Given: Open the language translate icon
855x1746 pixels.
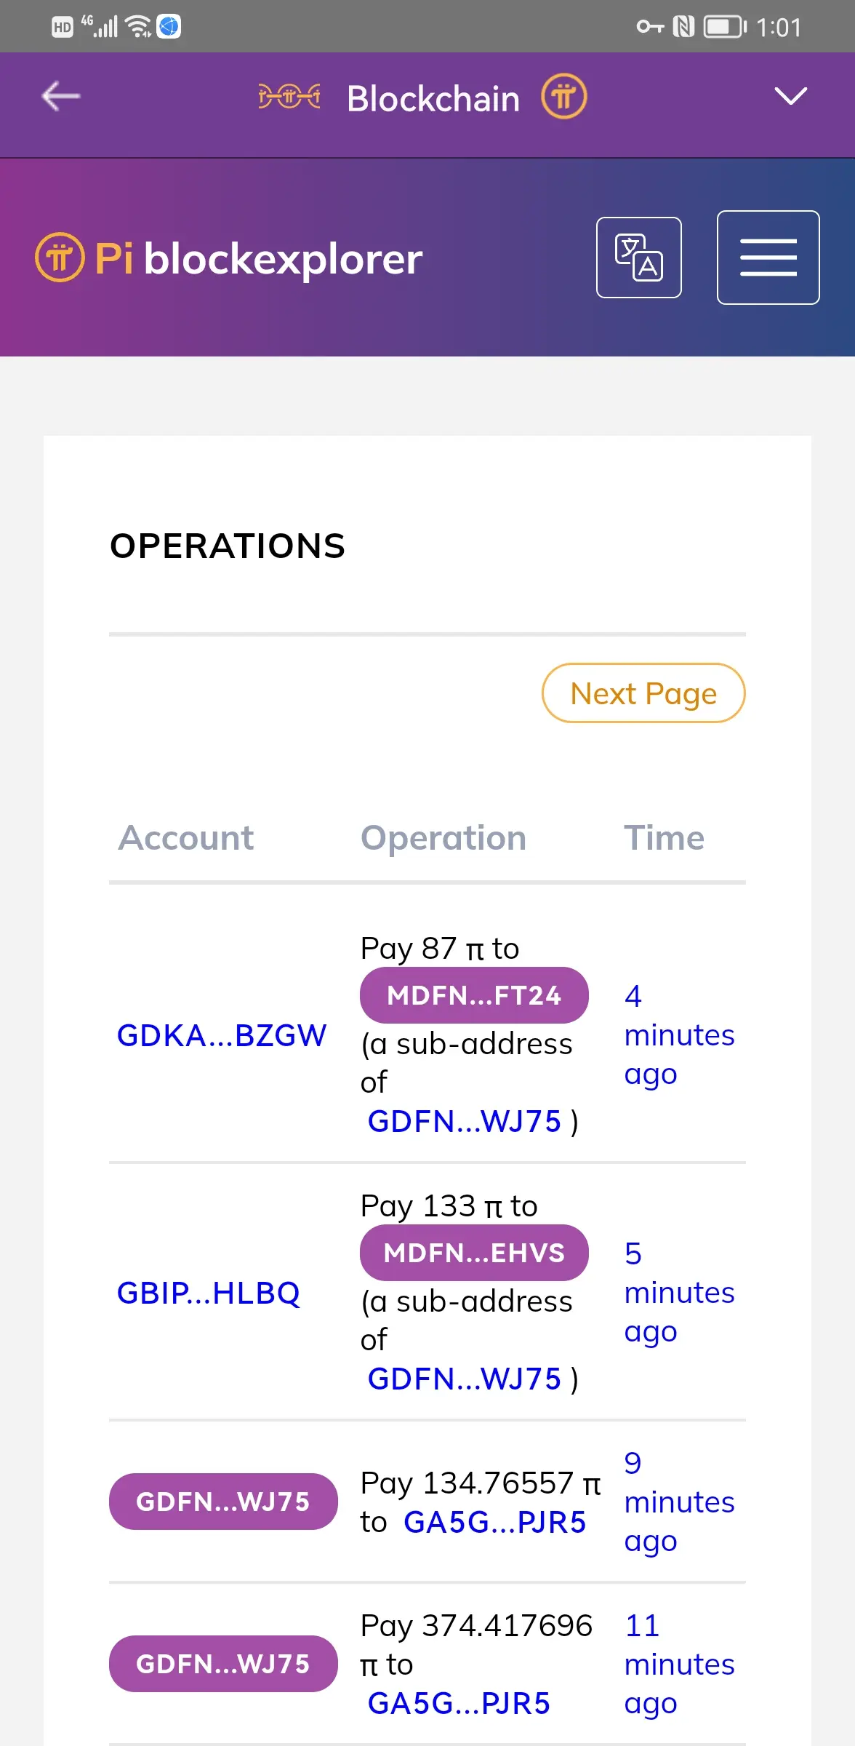Looking at the screenshot, I should click(638, 258).
